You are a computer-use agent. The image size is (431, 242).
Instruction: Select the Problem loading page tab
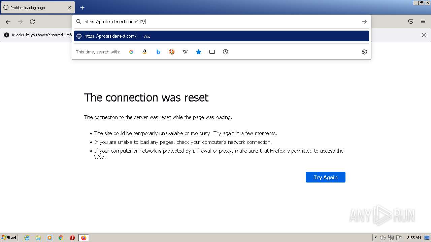[38, 7]
